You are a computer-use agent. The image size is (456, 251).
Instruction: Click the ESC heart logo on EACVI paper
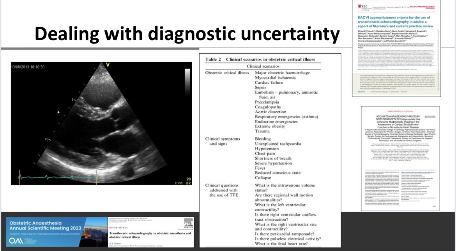tap(359, 6)
